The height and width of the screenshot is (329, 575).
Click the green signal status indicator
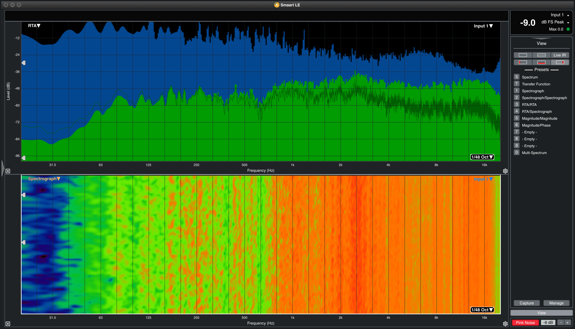(568, 29)
